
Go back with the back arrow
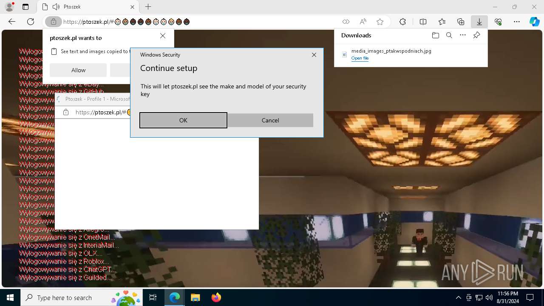point(12,22)
